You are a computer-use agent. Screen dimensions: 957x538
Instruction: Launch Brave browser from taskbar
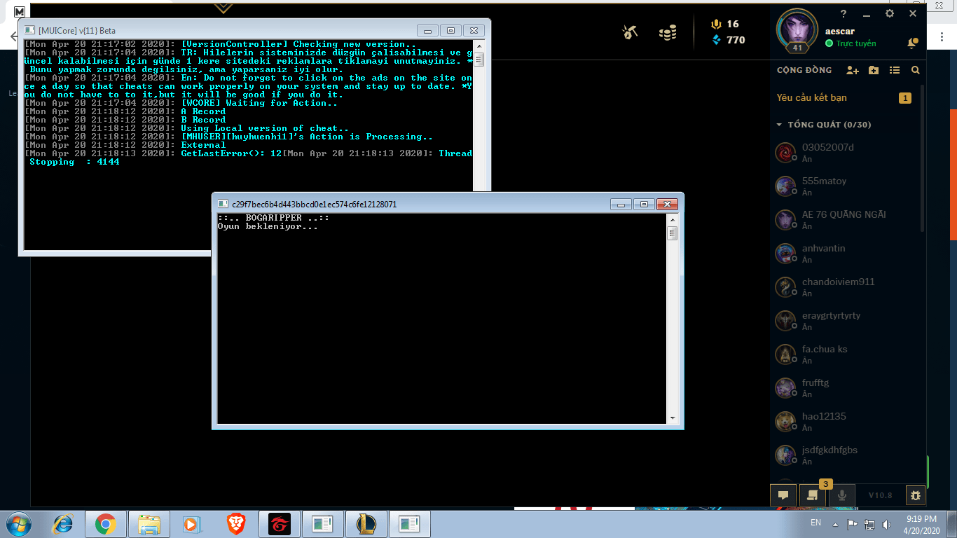pyautogui.click(x=236, y=524)
